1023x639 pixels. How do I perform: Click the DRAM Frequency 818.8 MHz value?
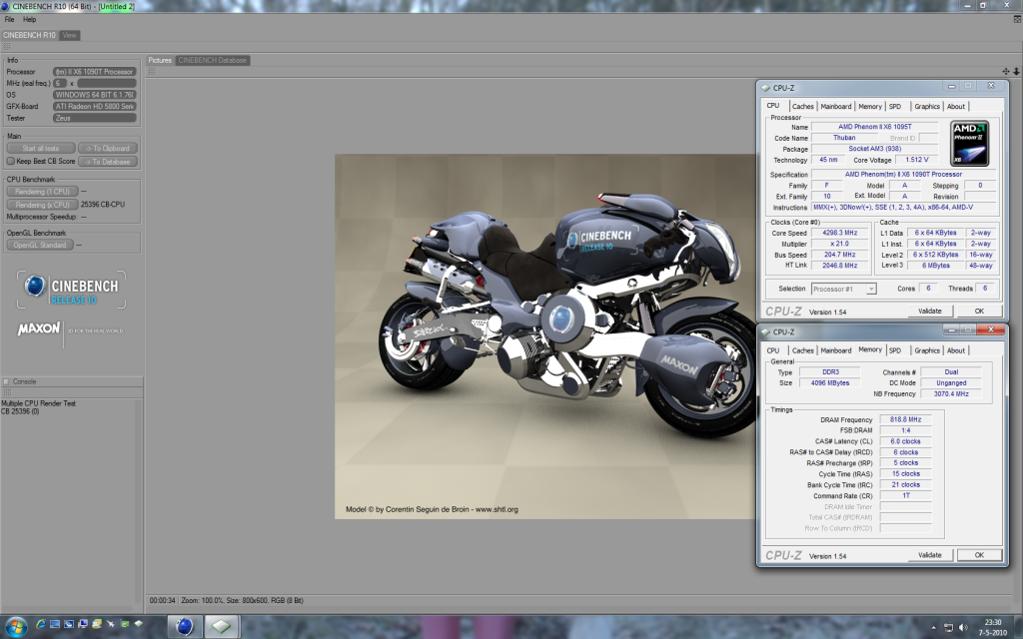click(x=905, y=419)
